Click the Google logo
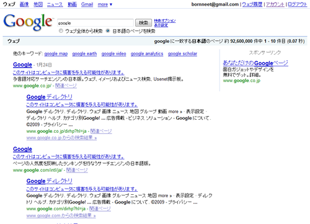The image size is (310, 224). coord(28,22)
